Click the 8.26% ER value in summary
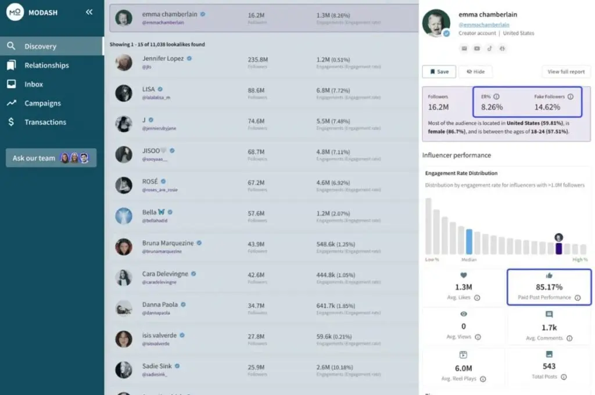The image size is (595, 395). 492,107
